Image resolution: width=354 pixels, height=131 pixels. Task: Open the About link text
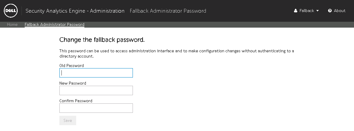pyautogui.click(x=340, y=11)
